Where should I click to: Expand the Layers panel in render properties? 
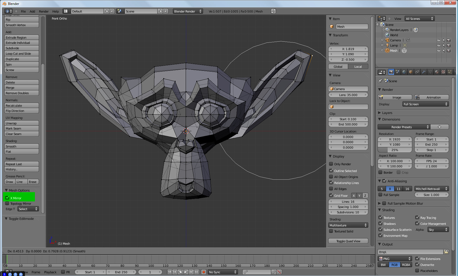[387, 113]
